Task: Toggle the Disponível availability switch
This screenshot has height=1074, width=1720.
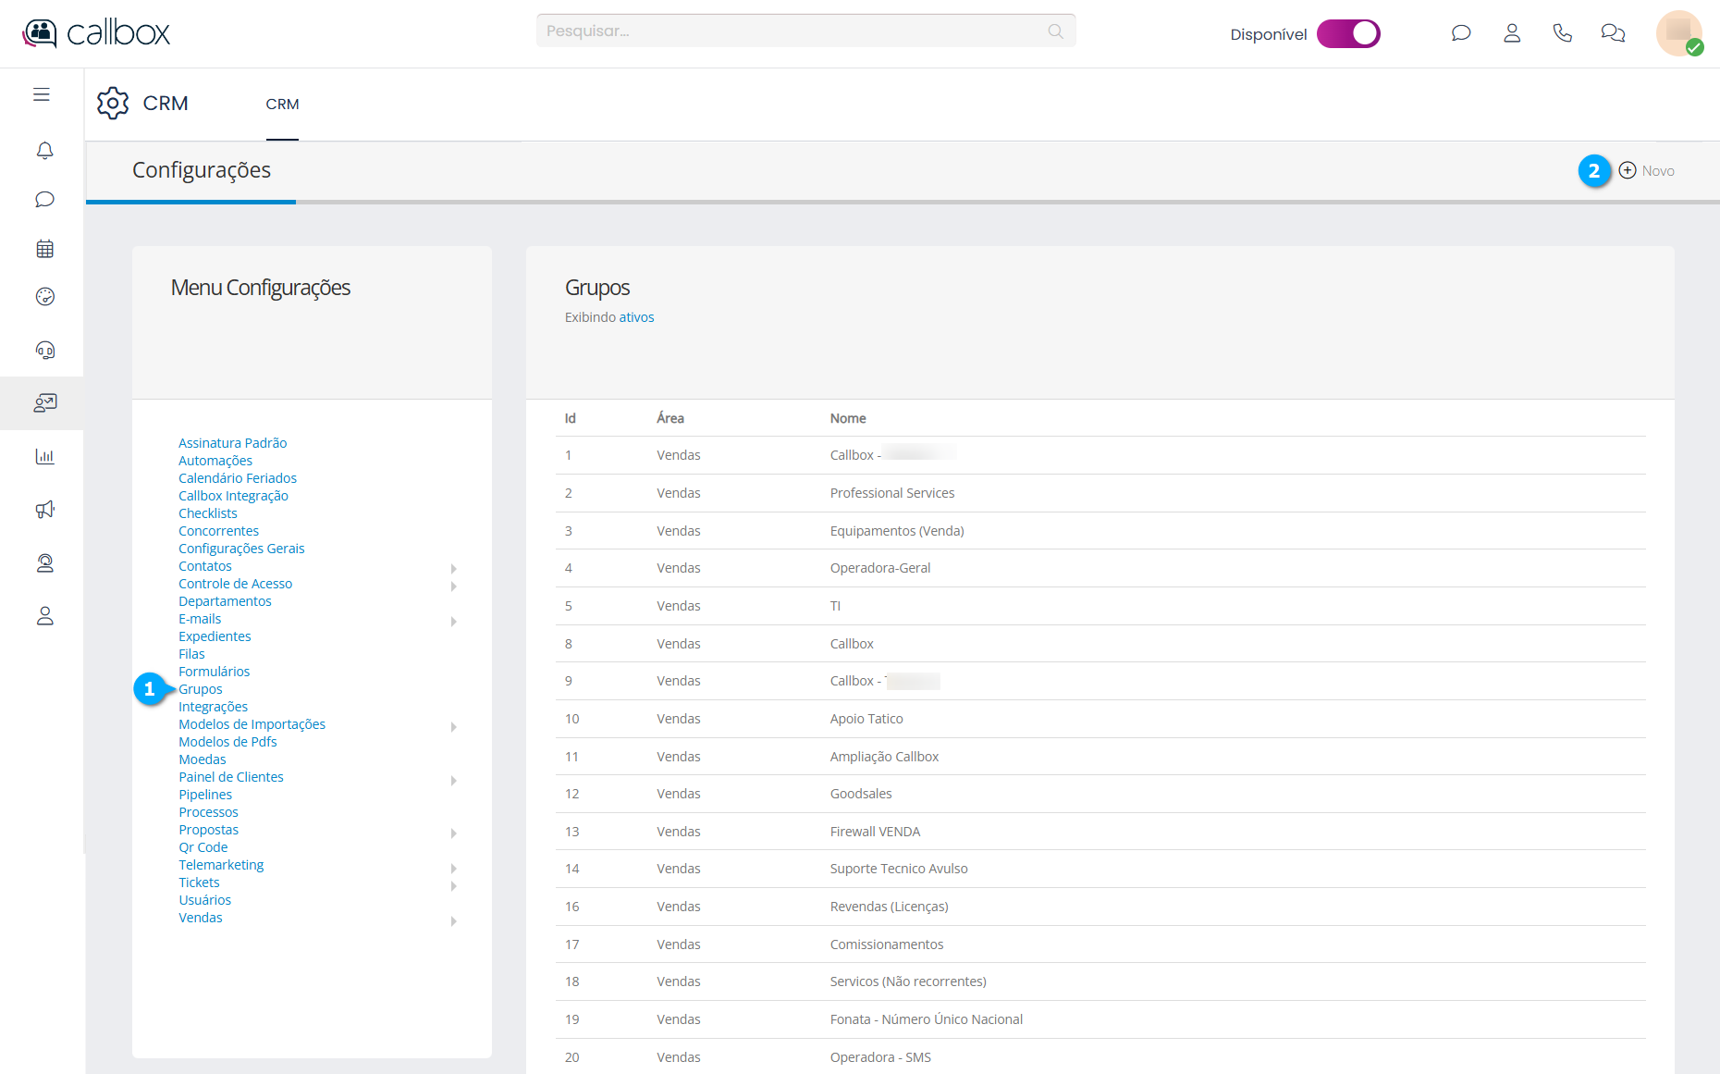Action: (1348, 33)
